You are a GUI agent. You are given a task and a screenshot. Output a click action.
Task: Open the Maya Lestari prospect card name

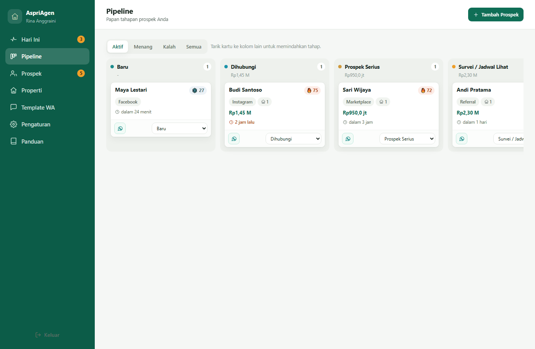click(x=131, y=90)
